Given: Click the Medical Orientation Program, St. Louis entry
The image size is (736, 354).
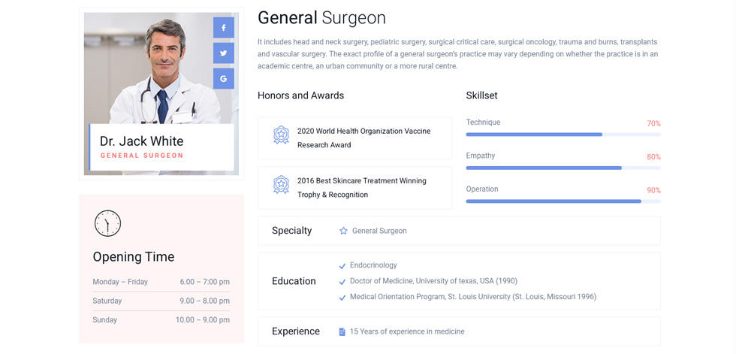Looking at the screenshot, I should pyautogui.click(x=473, y=297).
